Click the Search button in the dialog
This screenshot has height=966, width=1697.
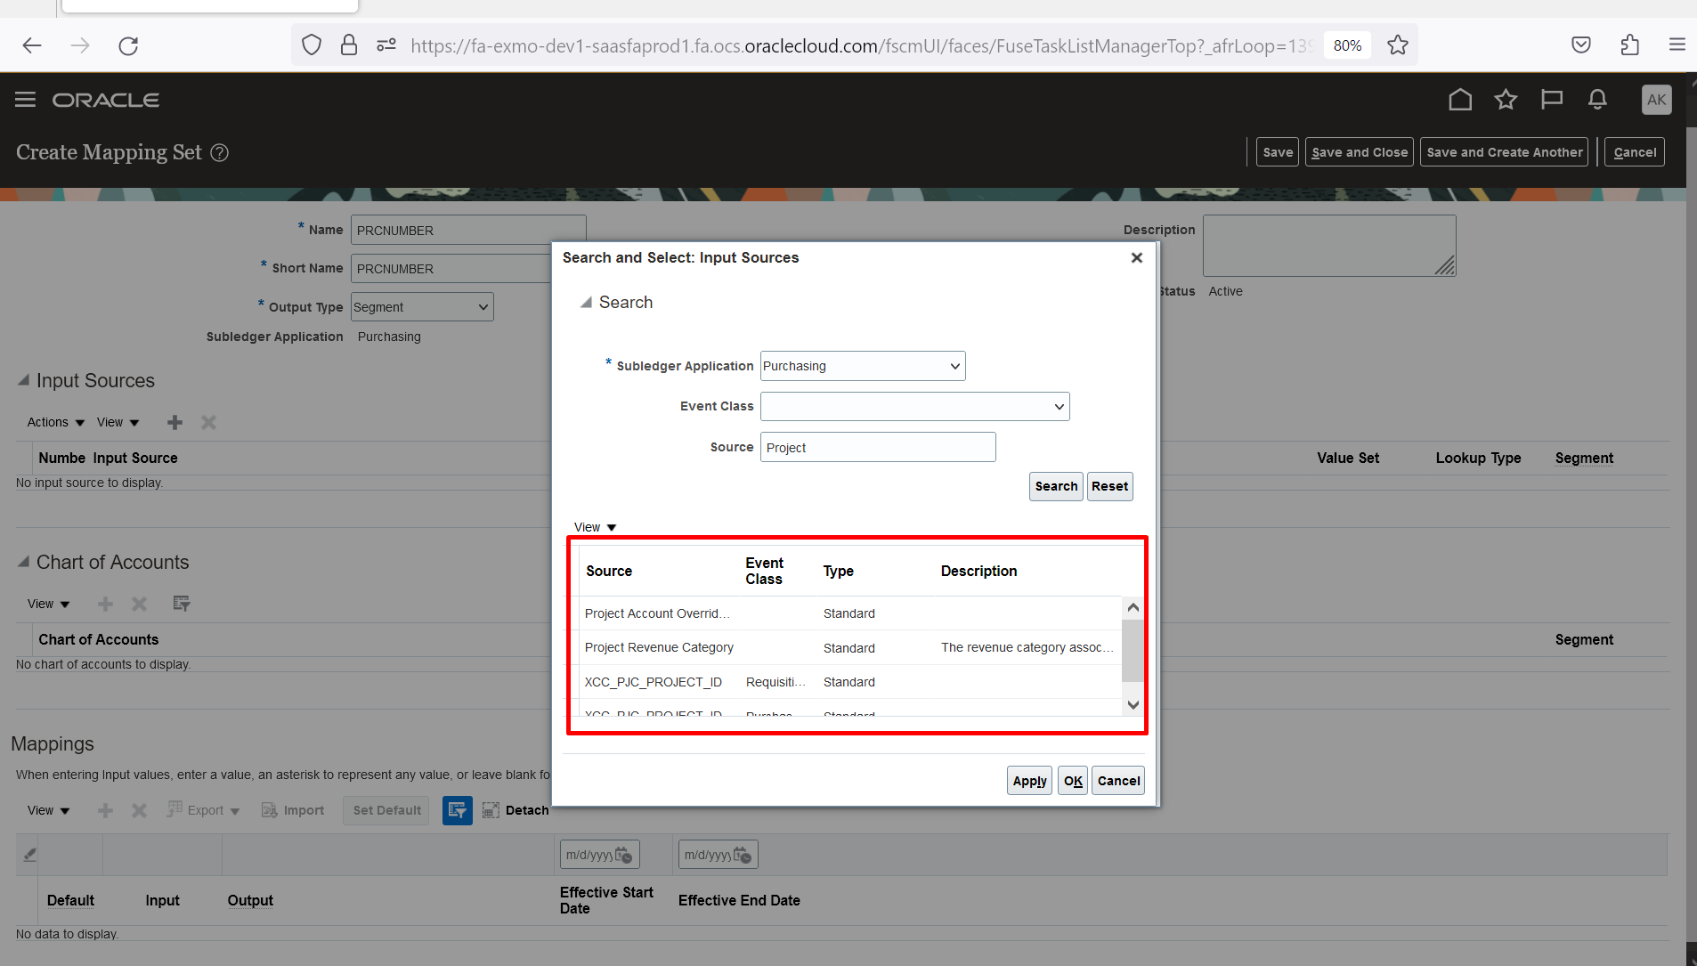tap(1055, 486)
